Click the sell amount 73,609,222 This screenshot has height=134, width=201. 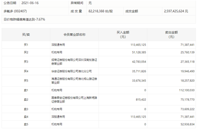point(187,109)
